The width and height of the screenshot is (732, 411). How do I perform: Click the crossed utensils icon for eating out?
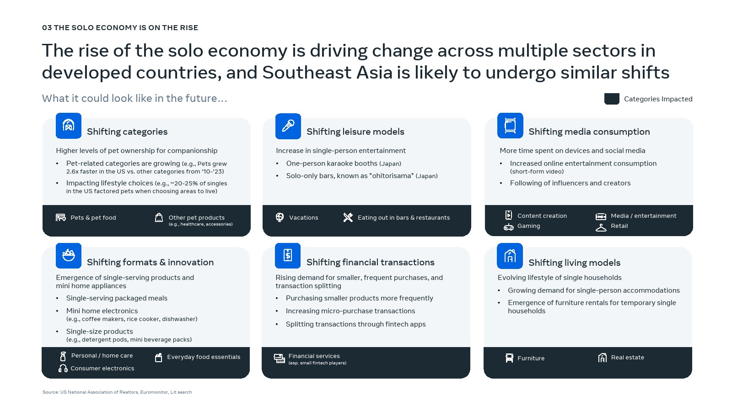348,217
